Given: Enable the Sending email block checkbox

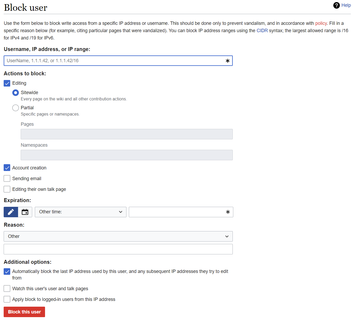Looking at the screenshot, I should [x=7, y=179].
